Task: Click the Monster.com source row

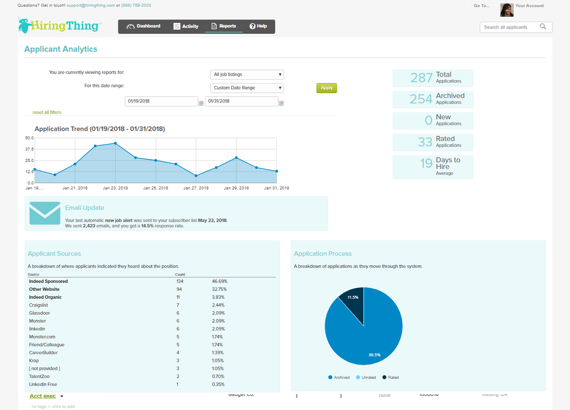Action: click(x=152, y=337)
